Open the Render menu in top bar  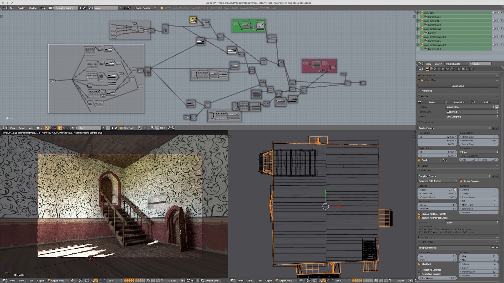click(21, 8)
